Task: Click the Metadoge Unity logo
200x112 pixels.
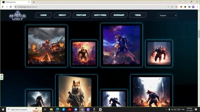Action: pos(17,16)
